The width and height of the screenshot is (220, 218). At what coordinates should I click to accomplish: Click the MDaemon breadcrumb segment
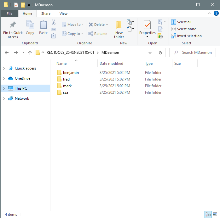point(110,53)
